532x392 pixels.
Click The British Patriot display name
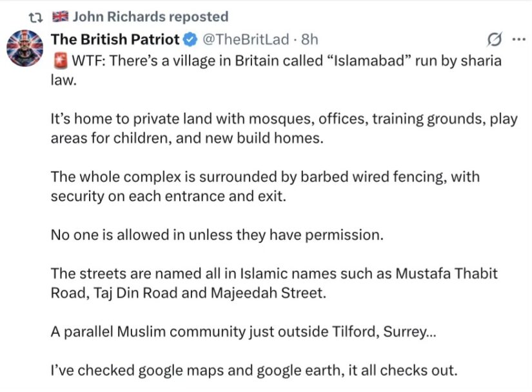[x=115, y=39]
